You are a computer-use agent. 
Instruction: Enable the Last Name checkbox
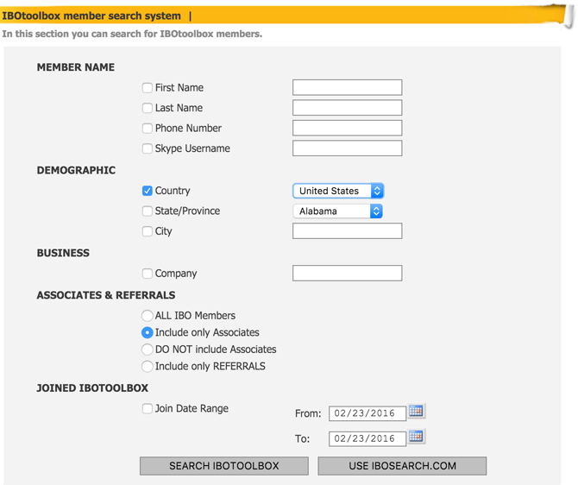(147, 108)
